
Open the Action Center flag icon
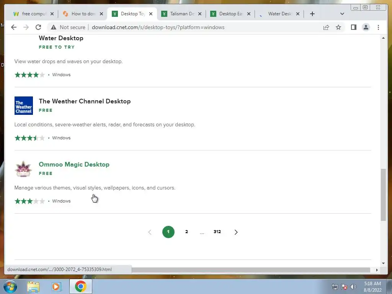click(x=344, y=287)
